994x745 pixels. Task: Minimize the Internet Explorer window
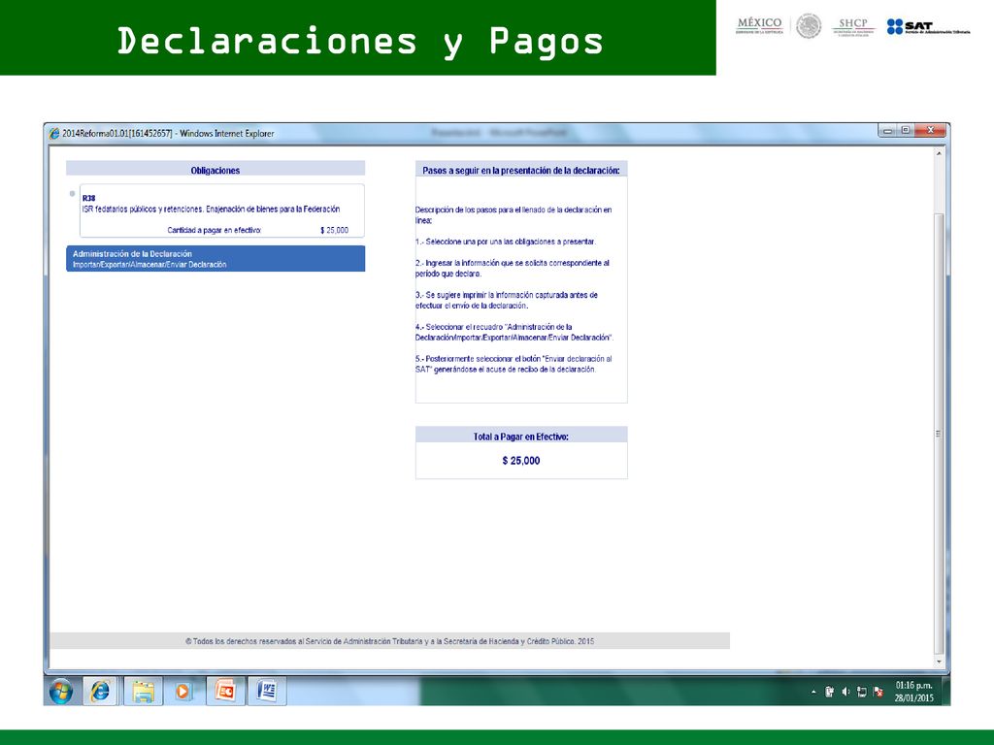[x=888, y=131]
